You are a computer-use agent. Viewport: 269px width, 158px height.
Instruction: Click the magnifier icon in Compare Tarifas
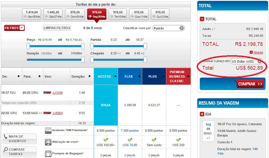(x=6, y=150)
